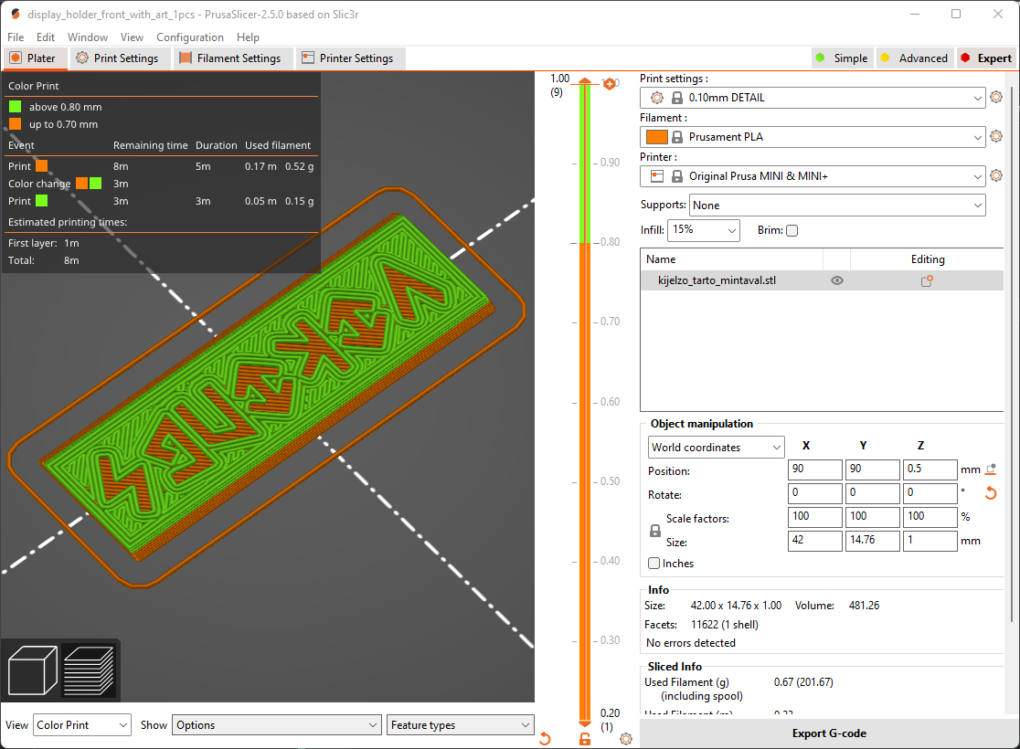Click the Rotate Z input field
The width and height of the screenshot is (1020, 749).
(x=930, y=493)
